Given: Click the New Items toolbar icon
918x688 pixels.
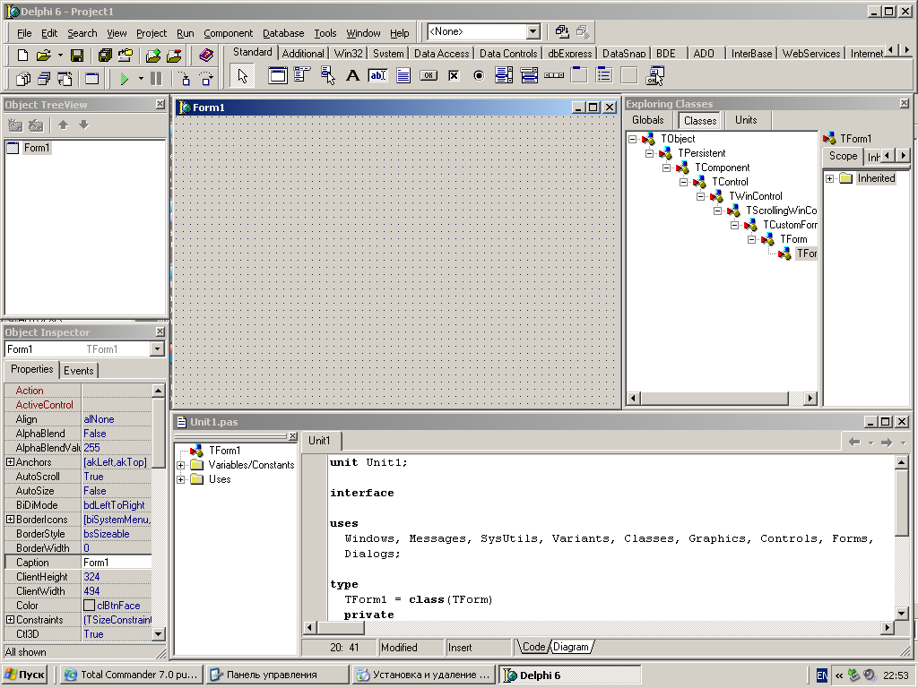Looking at the screenshot, I should [x=22, y=56].
